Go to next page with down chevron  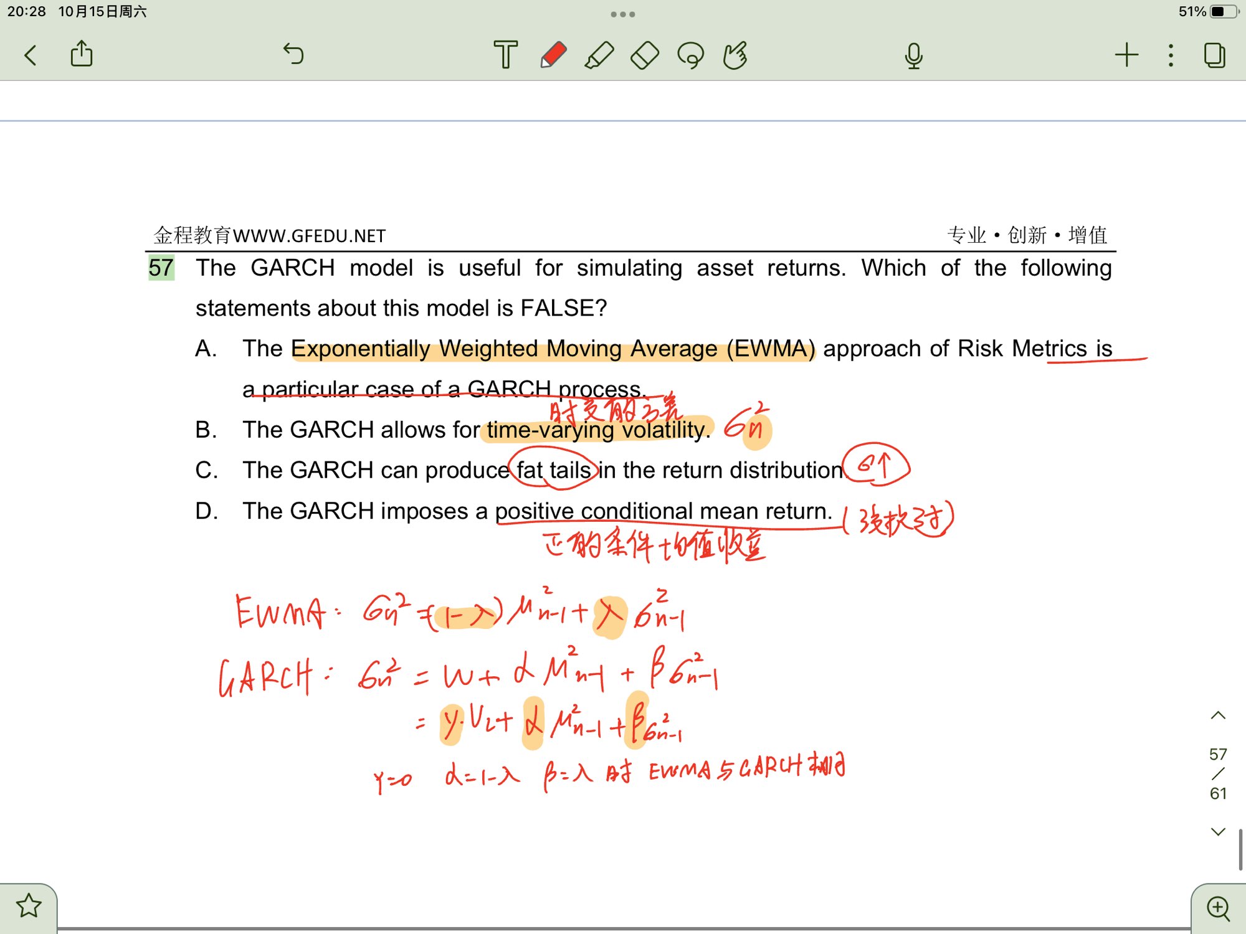[x=1218, y=831]
